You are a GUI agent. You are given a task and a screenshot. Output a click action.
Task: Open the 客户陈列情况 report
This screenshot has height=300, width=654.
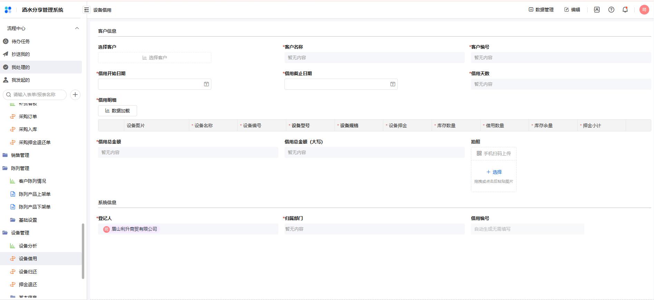pyautogui.click(x=41, y=181)
